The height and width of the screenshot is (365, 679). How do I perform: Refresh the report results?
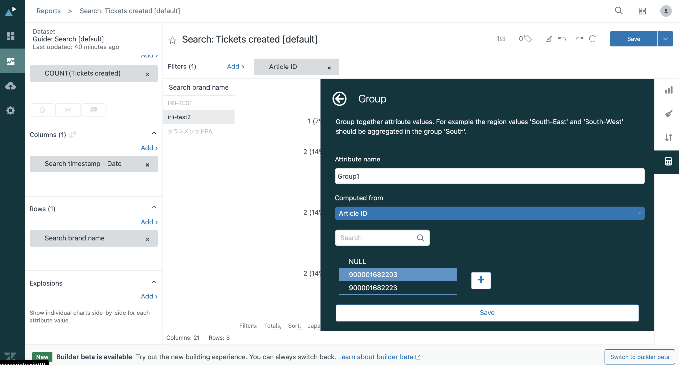click(x=592, y=39)
